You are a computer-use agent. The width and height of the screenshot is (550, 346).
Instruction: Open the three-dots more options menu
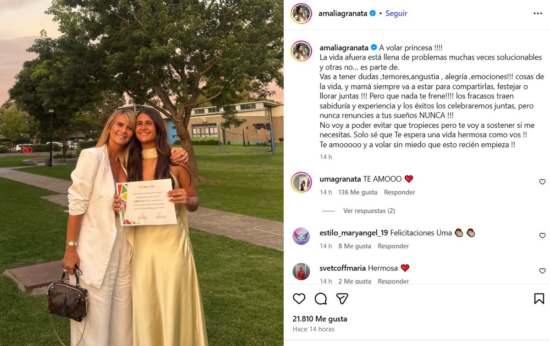point(538,13)
